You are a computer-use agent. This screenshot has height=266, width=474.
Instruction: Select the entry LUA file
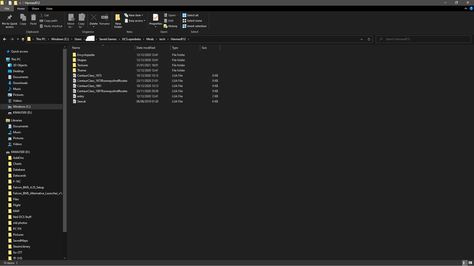tap(81, 96)
